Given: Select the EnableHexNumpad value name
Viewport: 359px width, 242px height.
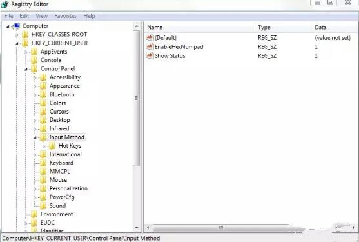Looking at the screenshot, I should point(179,46).
